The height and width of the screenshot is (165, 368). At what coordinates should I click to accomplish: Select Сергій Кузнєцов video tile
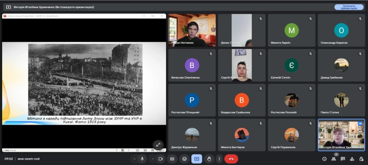click(x=241, y=65)
